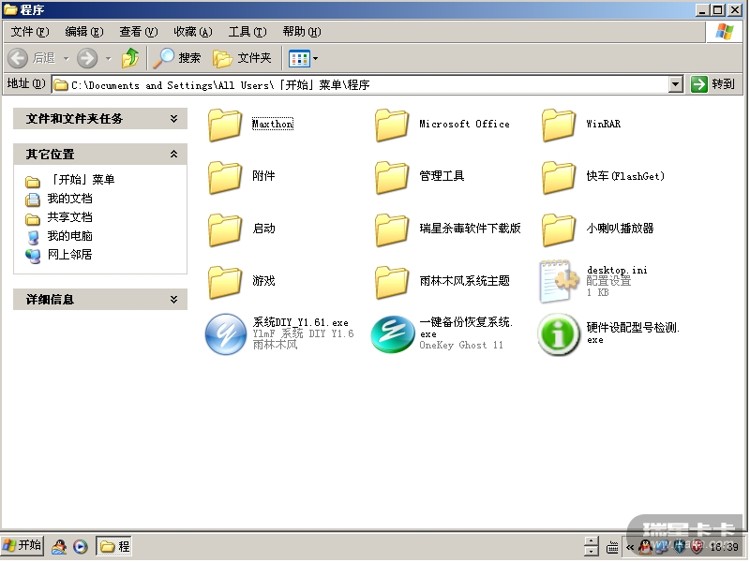Click the QQ penguin tray icon
750x562 pixels.
point(645,546)
